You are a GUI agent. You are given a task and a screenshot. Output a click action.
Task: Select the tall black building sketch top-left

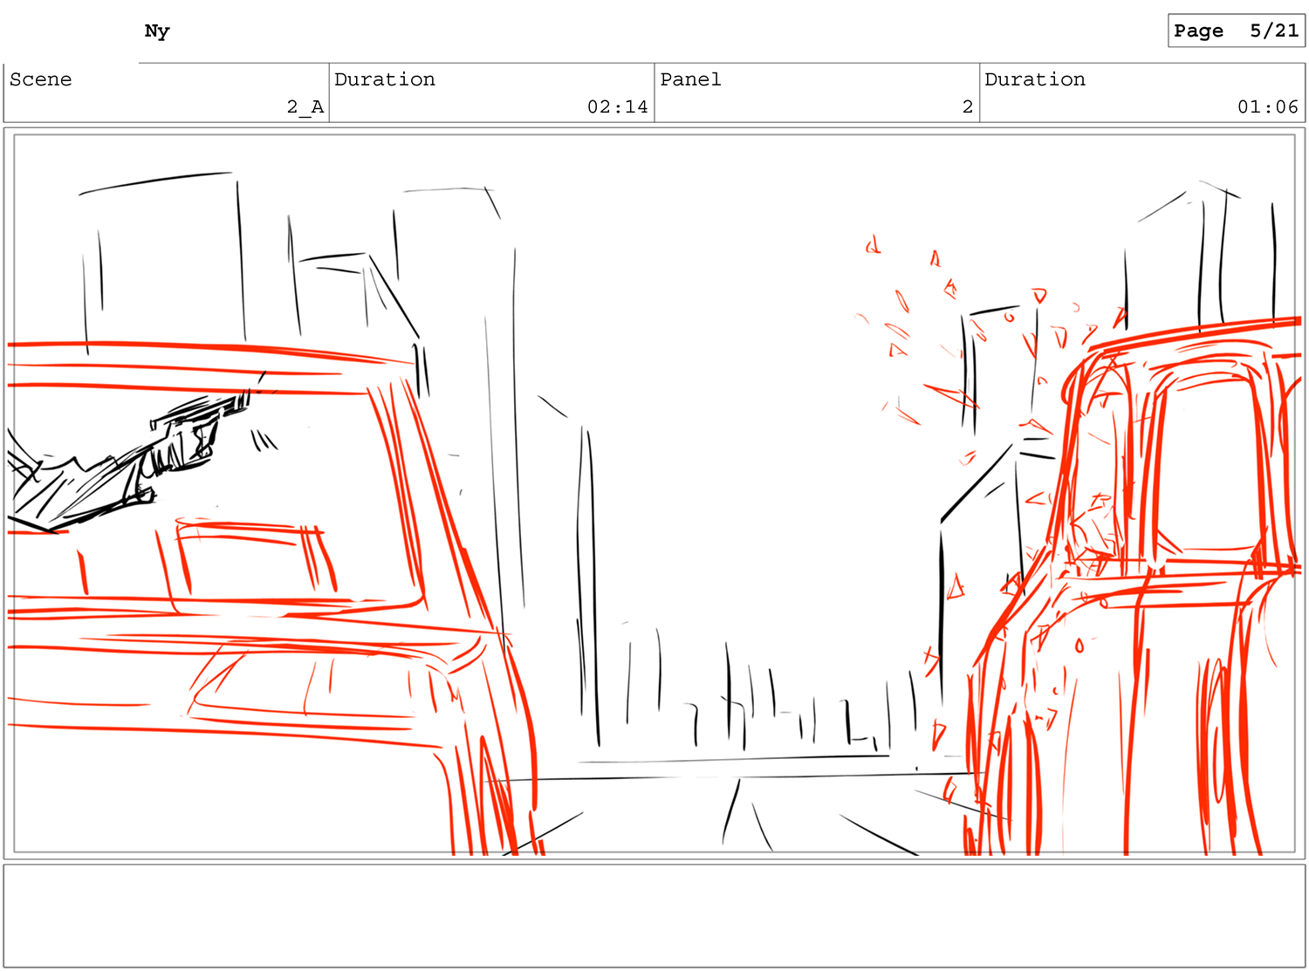(x=166, y=253)
